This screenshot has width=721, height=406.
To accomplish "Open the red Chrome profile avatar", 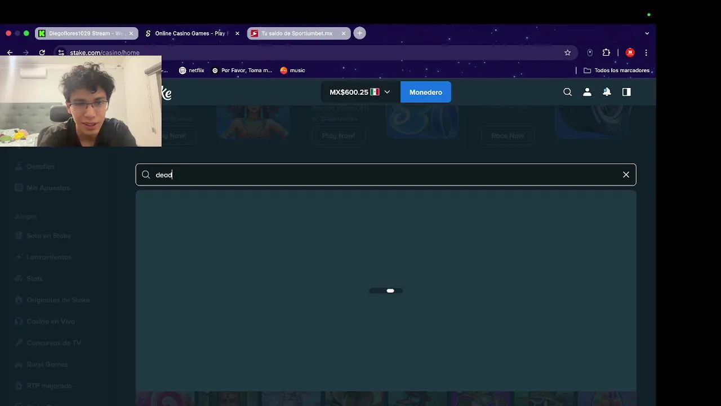I will (630, 52).
